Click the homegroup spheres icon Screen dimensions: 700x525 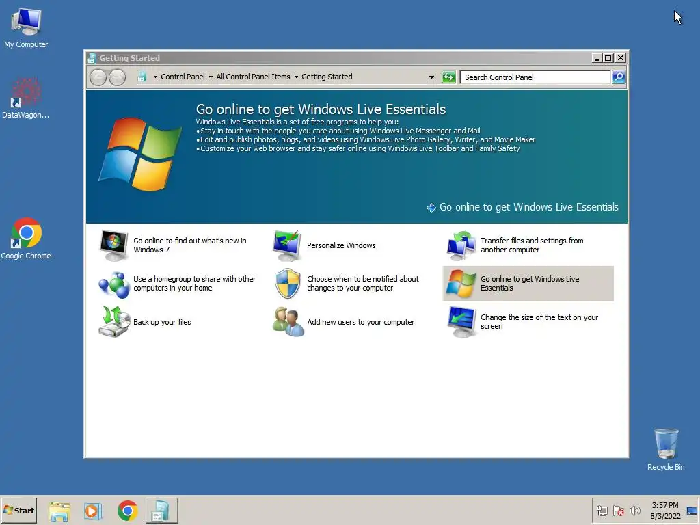pos(114,284)
